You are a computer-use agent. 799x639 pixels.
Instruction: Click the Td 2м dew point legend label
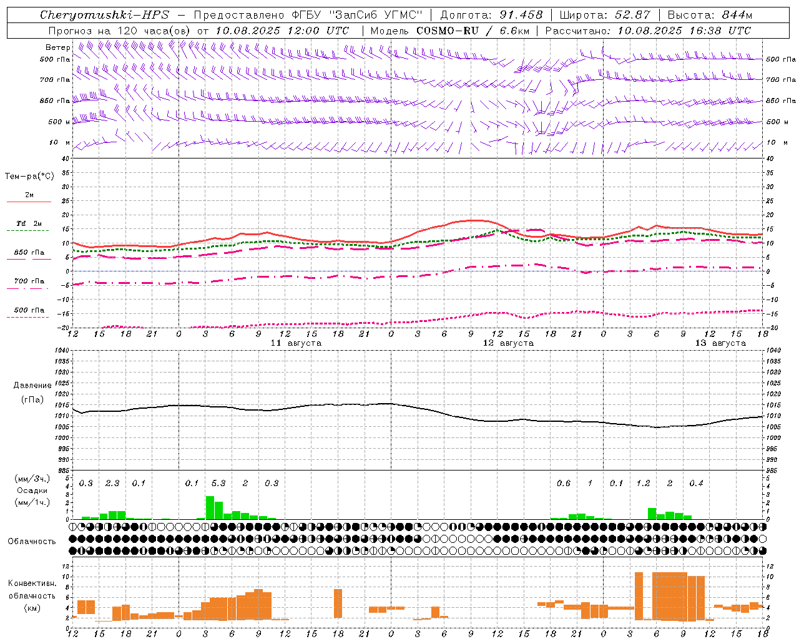[29, 223]
